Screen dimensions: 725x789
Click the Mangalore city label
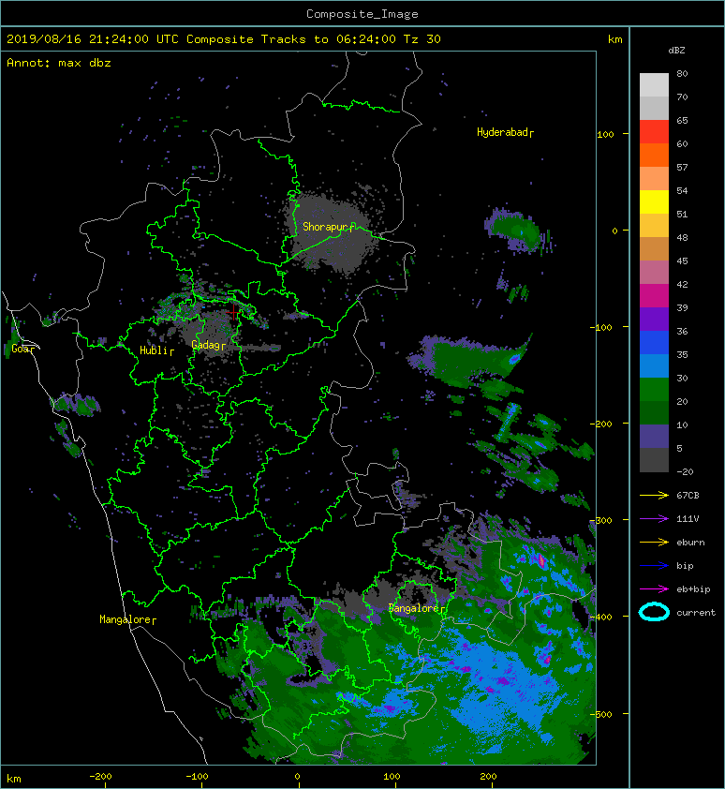tap(127, 619)
